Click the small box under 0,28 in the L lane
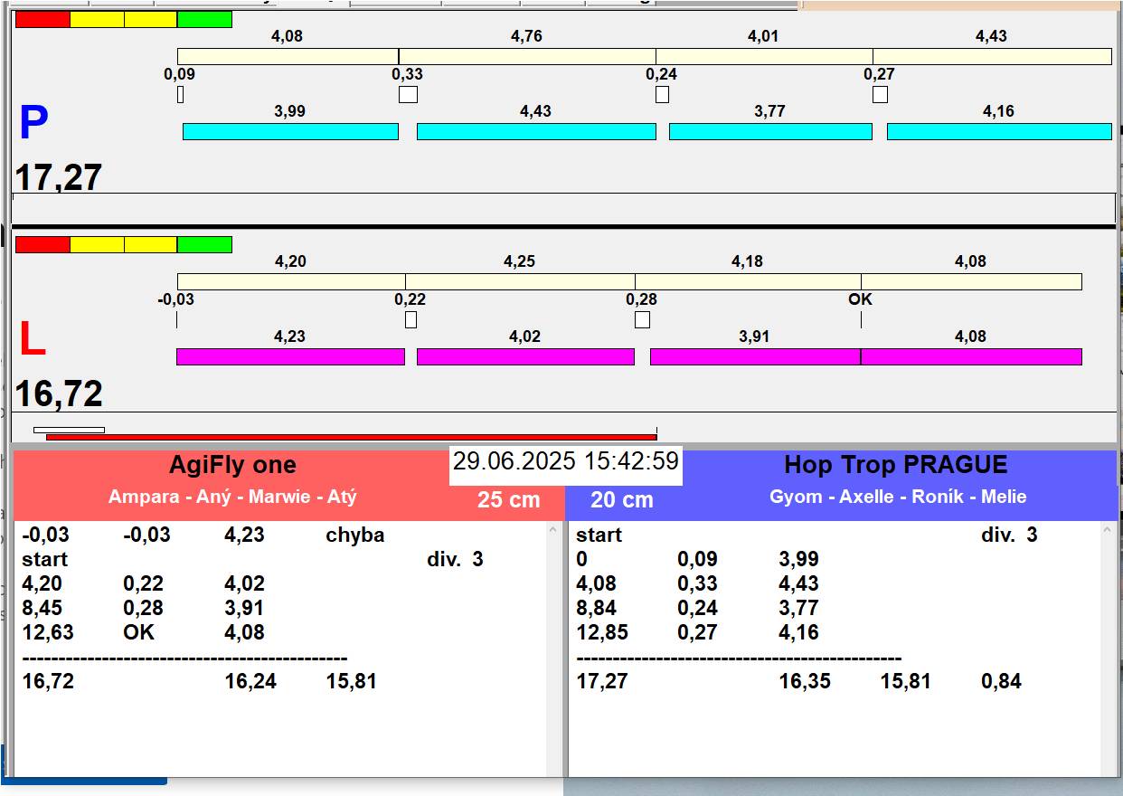Viewport: 1123px width, 796px height. (642, 319)
